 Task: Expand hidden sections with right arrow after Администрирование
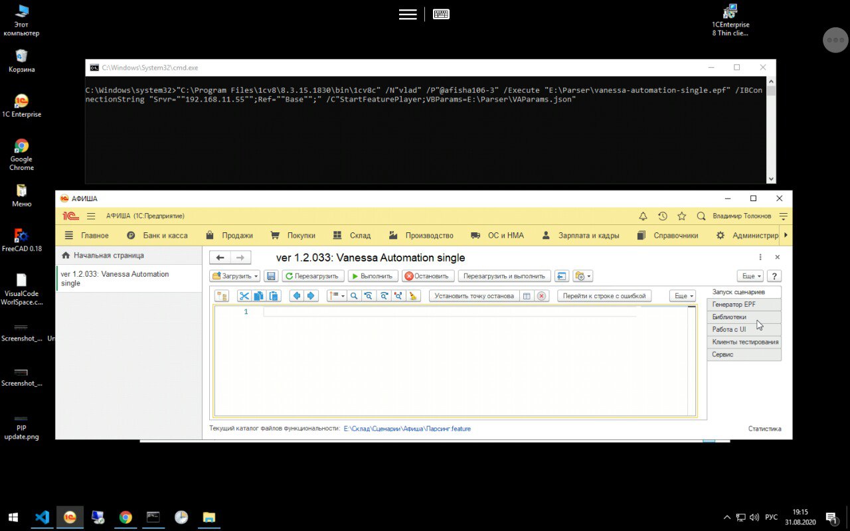coord(786,235)
